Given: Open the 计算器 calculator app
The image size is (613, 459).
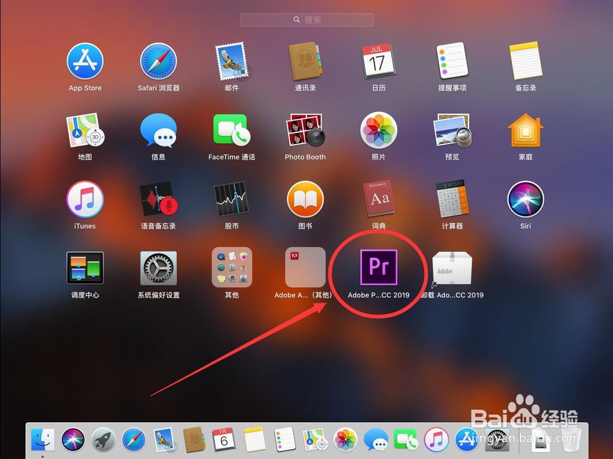Looking at the screenshot, I should [452, 199].
